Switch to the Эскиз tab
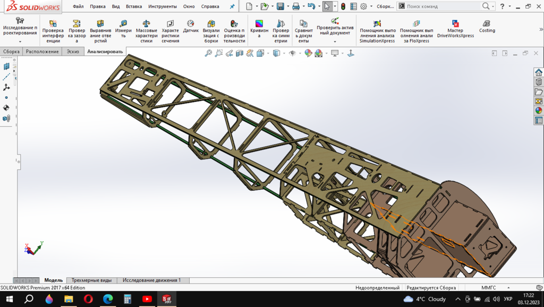This screenshot has height=307, width=544. coord(73,52)
